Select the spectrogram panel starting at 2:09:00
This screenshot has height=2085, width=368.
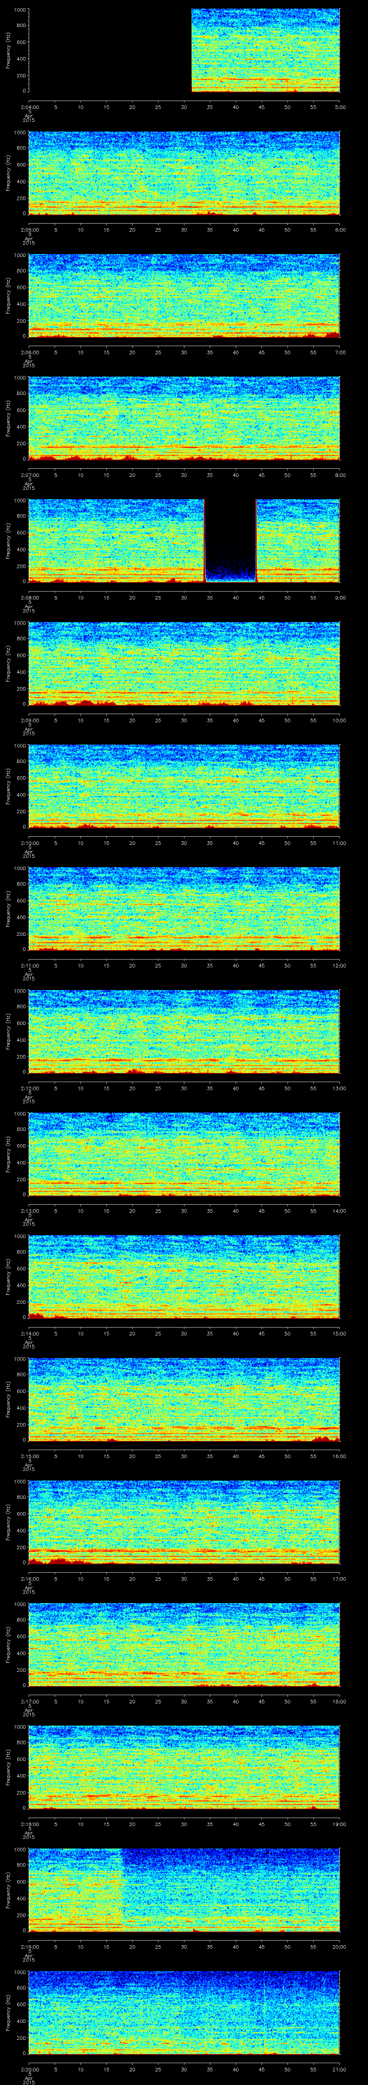click(x=184, y=664)
